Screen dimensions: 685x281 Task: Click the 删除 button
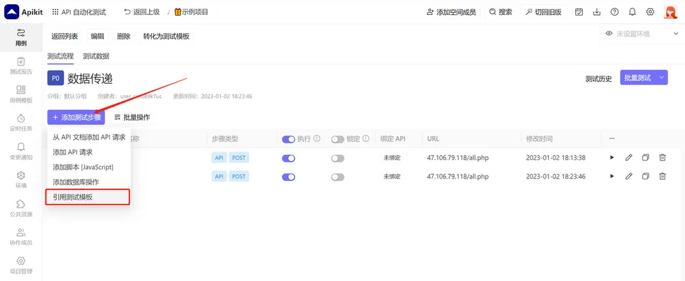[x=124, y=36]
